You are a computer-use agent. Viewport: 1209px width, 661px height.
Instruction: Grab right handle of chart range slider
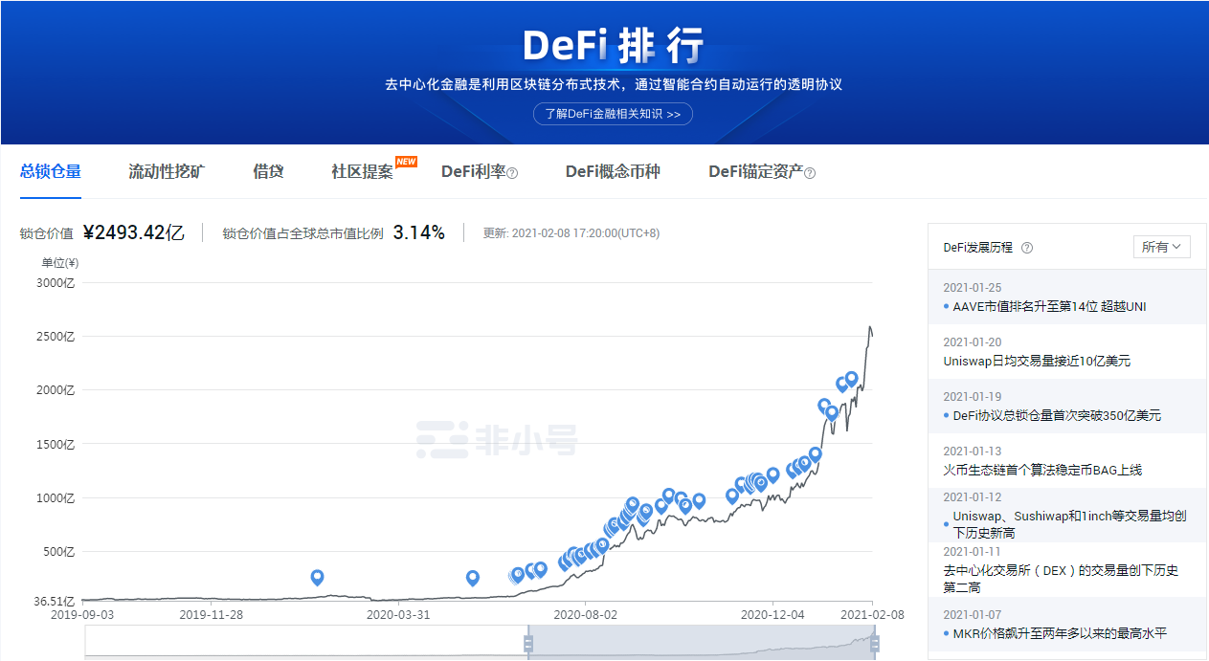[874, 645]
